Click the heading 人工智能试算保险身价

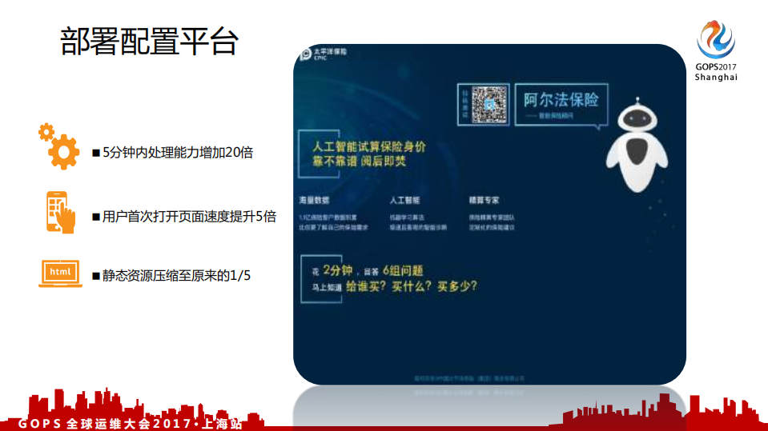point(369,147)
